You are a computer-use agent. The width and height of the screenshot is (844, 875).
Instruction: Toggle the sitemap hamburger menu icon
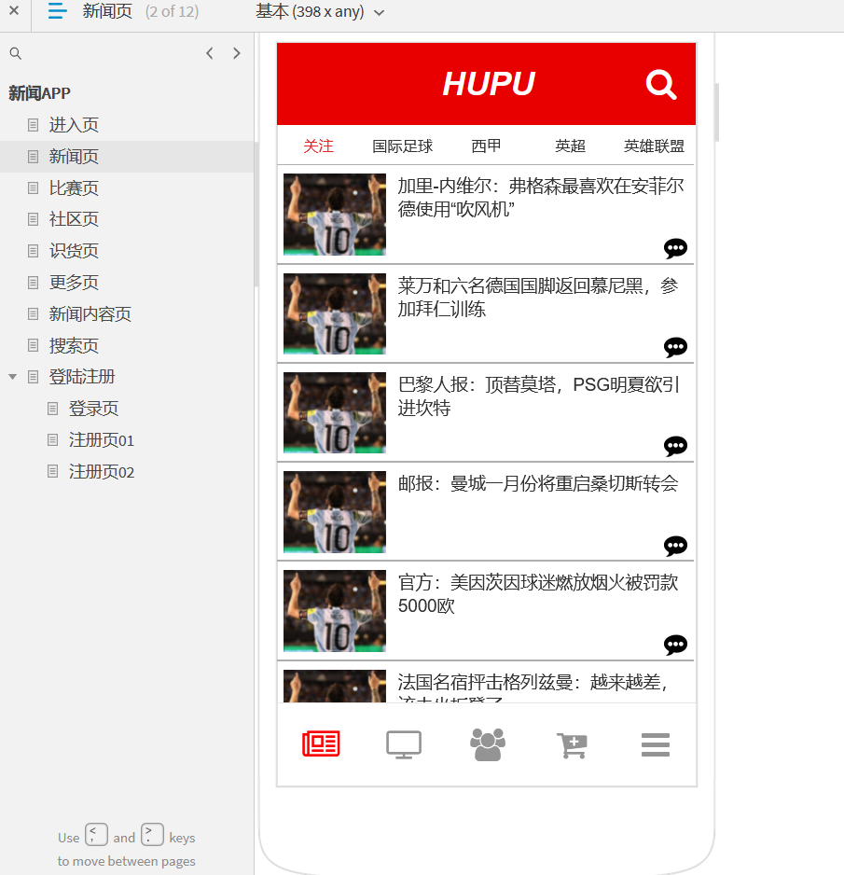click(58, 11)
